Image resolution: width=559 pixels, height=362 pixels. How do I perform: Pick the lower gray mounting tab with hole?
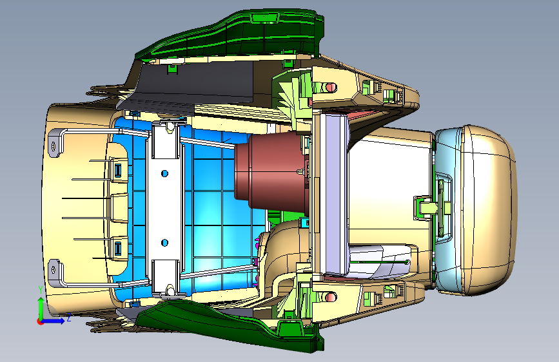[x=55, y=273]
